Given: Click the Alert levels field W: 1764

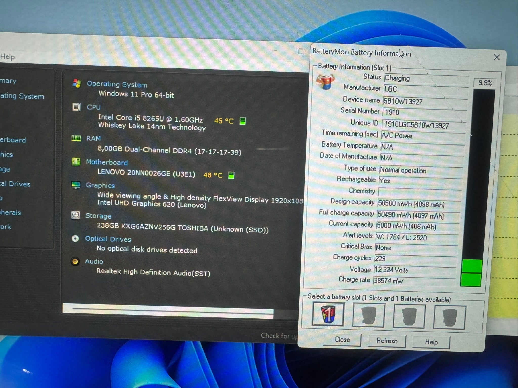Looking at the screenshot, I should [x=417, y=237].
